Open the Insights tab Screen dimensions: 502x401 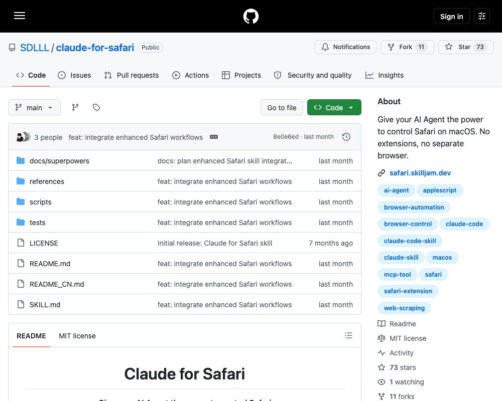(x=384, y=75)
